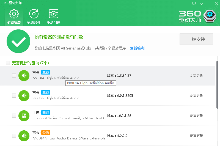
Task: Click the NVIDIA Virtual Audio Device name
Action: click(x=69, y=138)
